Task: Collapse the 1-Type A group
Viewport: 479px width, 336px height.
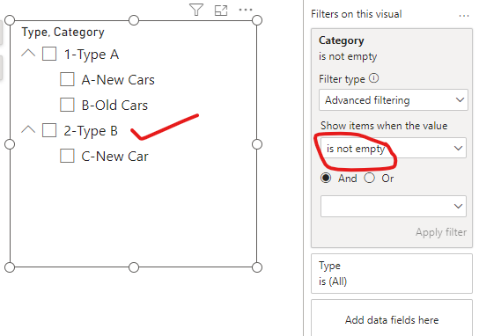Action: click(x=28, y=54)
